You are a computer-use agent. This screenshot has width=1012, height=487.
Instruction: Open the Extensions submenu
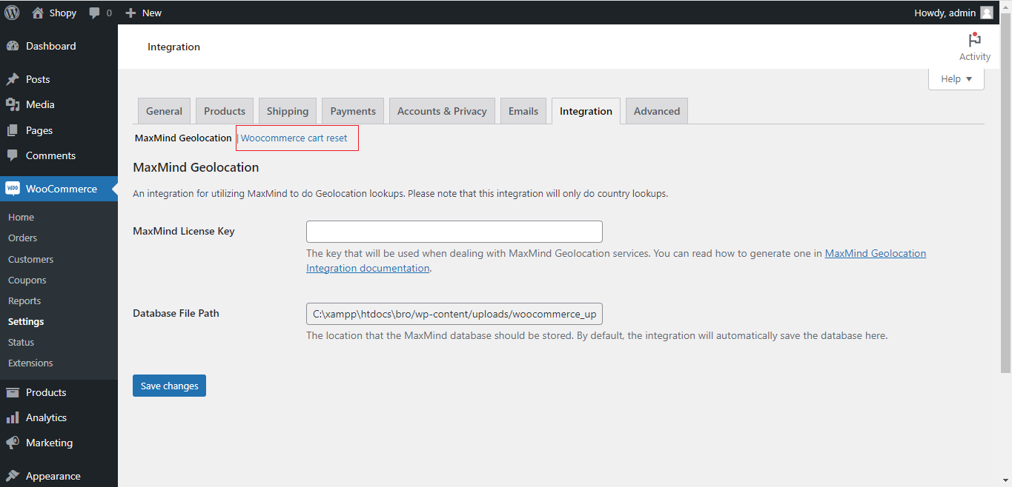tap(30, 363)
